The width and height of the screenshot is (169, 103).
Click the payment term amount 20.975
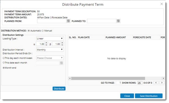(40, 14)
